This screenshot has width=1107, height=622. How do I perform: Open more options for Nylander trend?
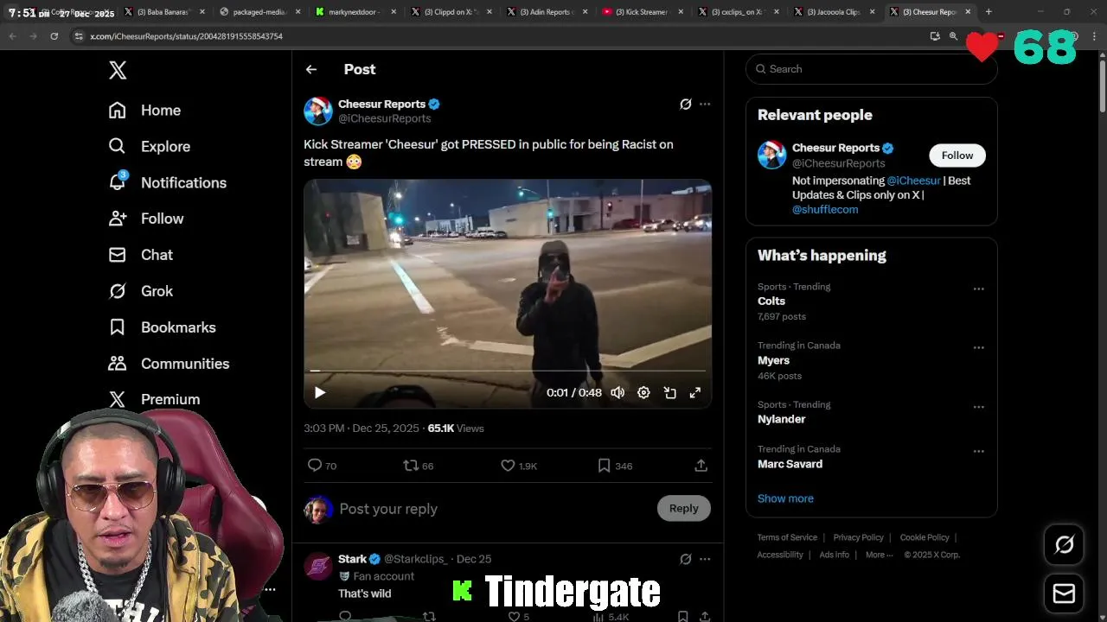(x=979, y=407)
